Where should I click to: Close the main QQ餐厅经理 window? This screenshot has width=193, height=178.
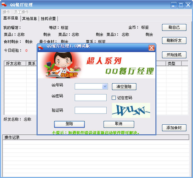(188, 5)
